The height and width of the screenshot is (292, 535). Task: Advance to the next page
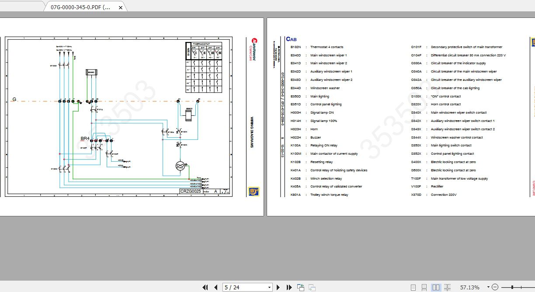click(x=278, y=287)
